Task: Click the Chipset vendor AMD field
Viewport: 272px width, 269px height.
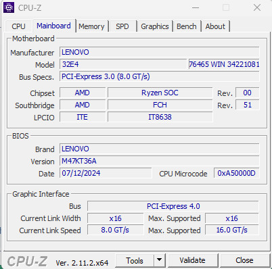Action: pos(83,93)
